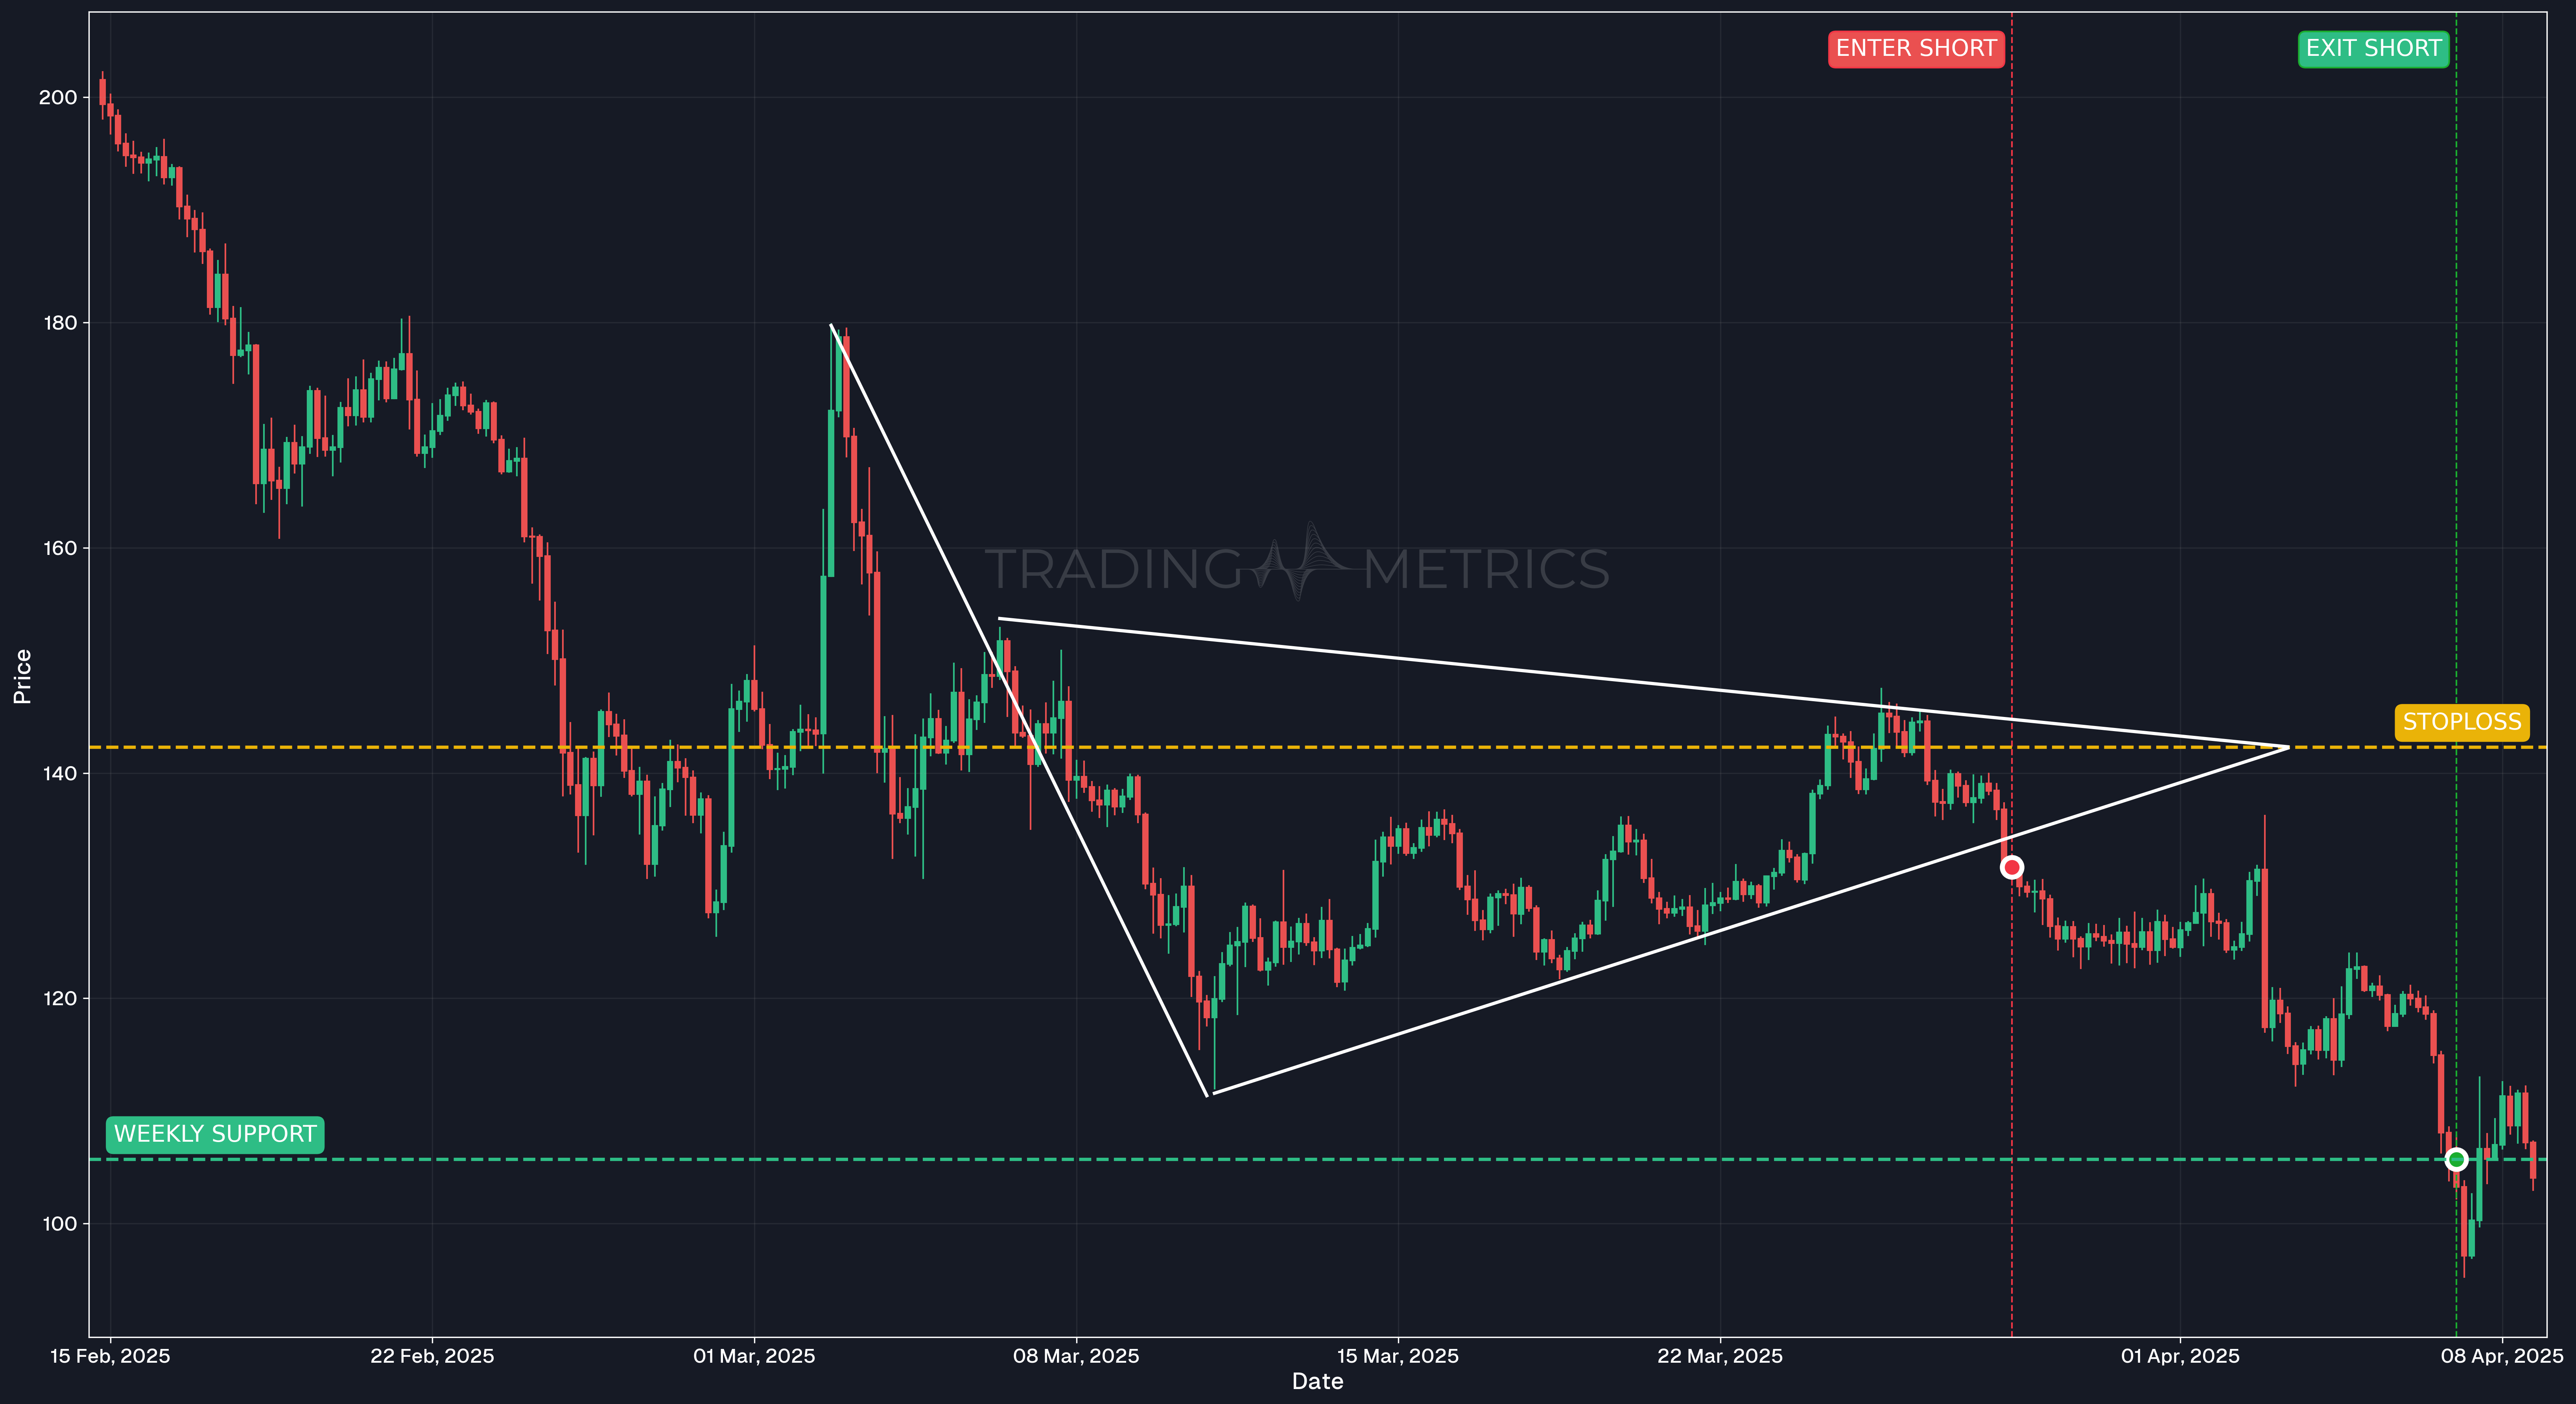Click the 01 Mar, 2025 date label
2576x1404 pixels.
click(754, 1356)
